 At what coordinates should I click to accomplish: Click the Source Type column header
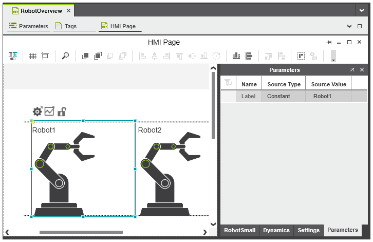point(284,84)
